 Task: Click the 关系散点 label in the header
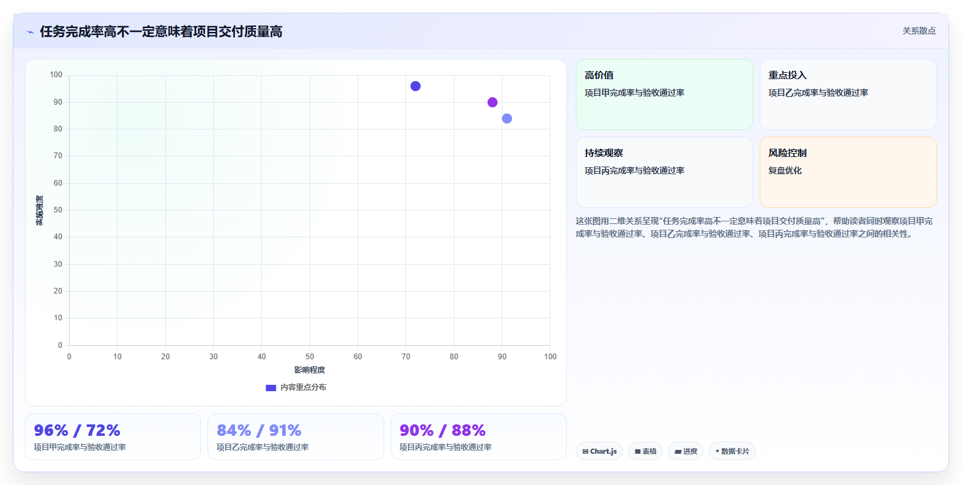(x=919, y=31)
